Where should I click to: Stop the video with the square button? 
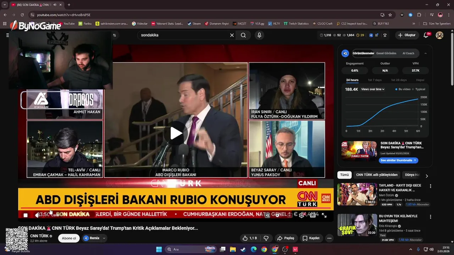click(26, 215)
